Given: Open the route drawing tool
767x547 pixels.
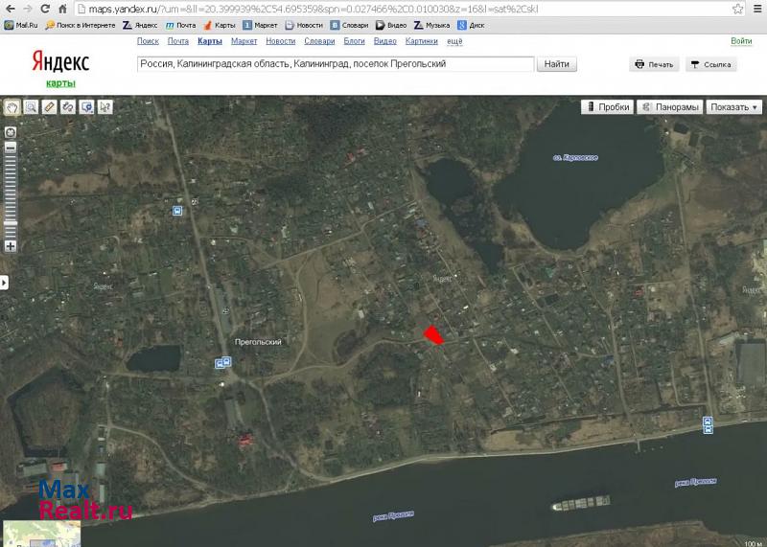Looking at the screenshot, I should pyautogui.click(x=68, y=107).
